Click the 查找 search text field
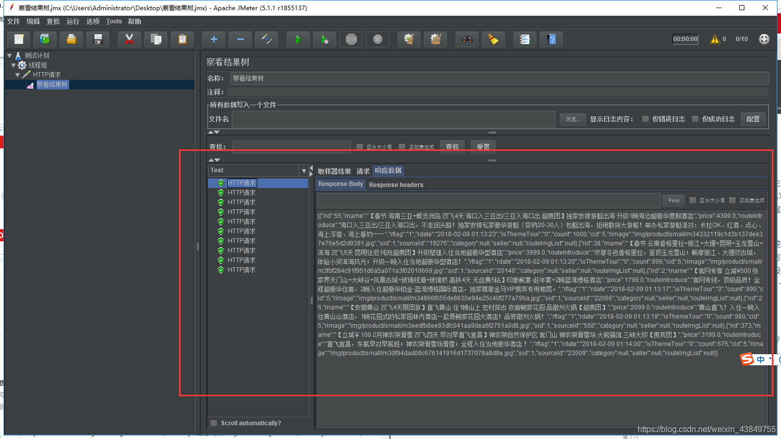The height and width of the screenshot is (439, 781). point(291,147)
